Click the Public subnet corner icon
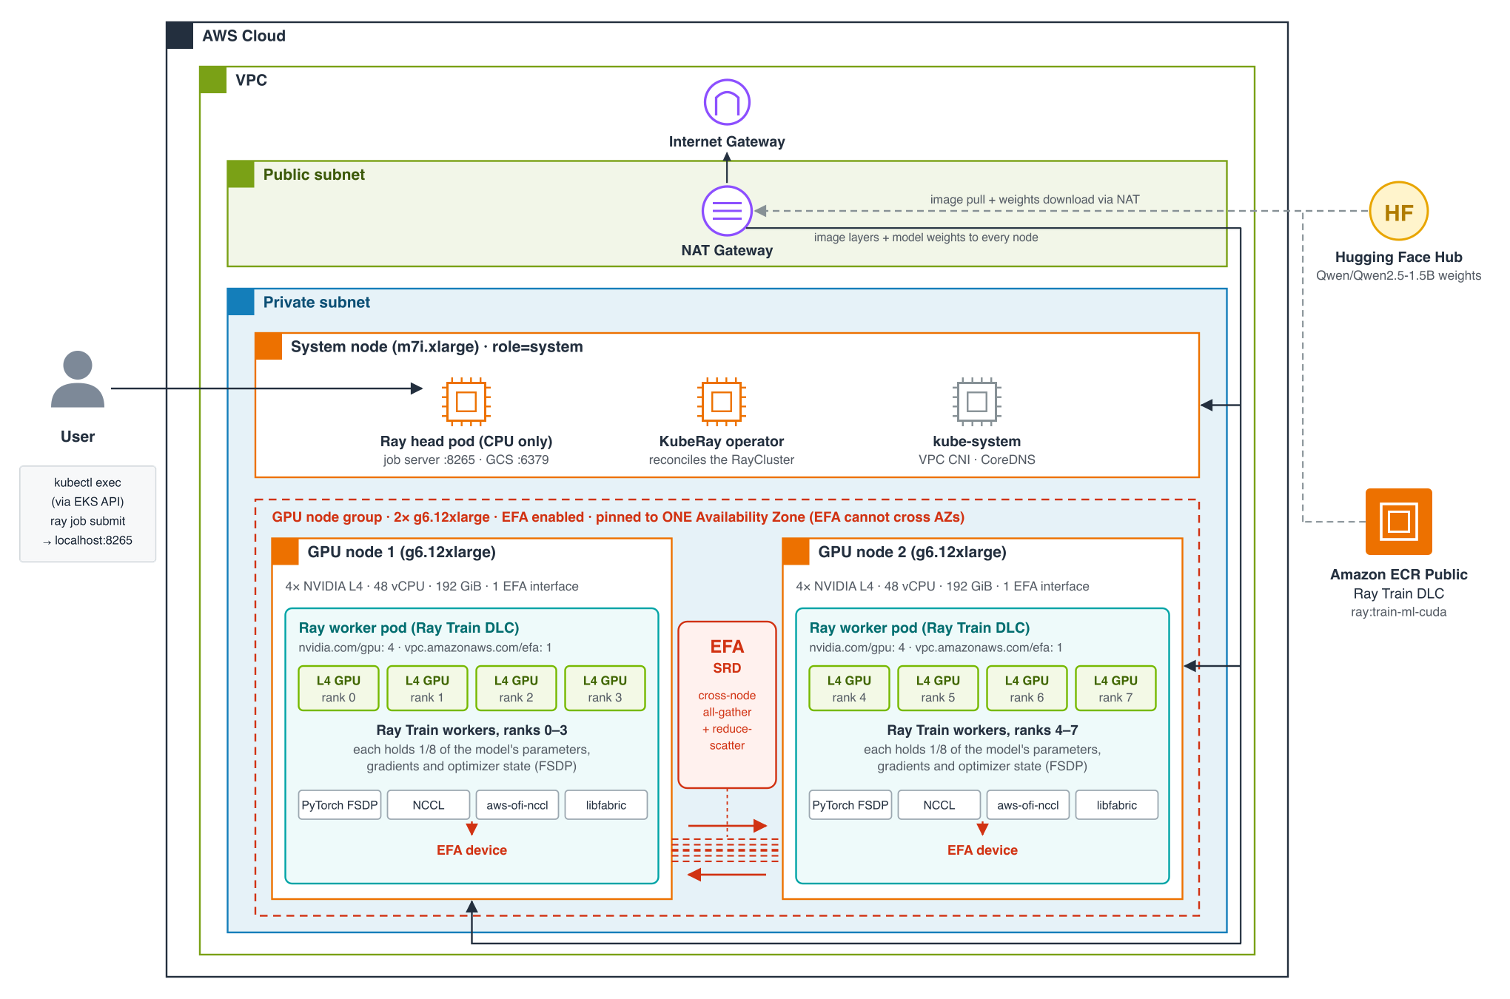Screen dimensions: 1510x999 pos(241,175)
